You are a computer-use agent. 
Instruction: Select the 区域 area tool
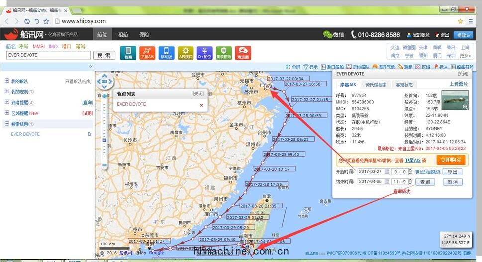[423, 67]
